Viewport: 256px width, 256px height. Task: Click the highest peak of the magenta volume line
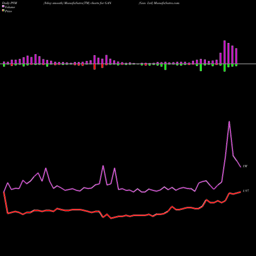[x=229, y=121]
